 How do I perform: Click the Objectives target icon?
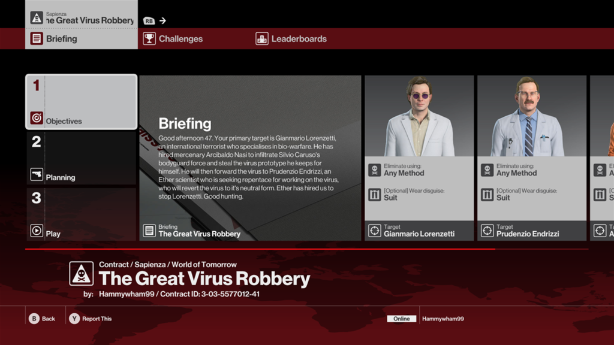click(x=37, y=118)
